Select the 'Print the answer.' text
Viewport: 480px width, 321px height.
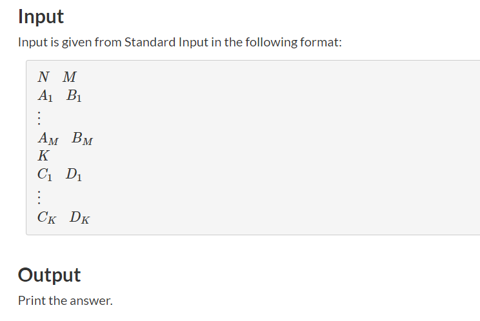coord(65,300)
